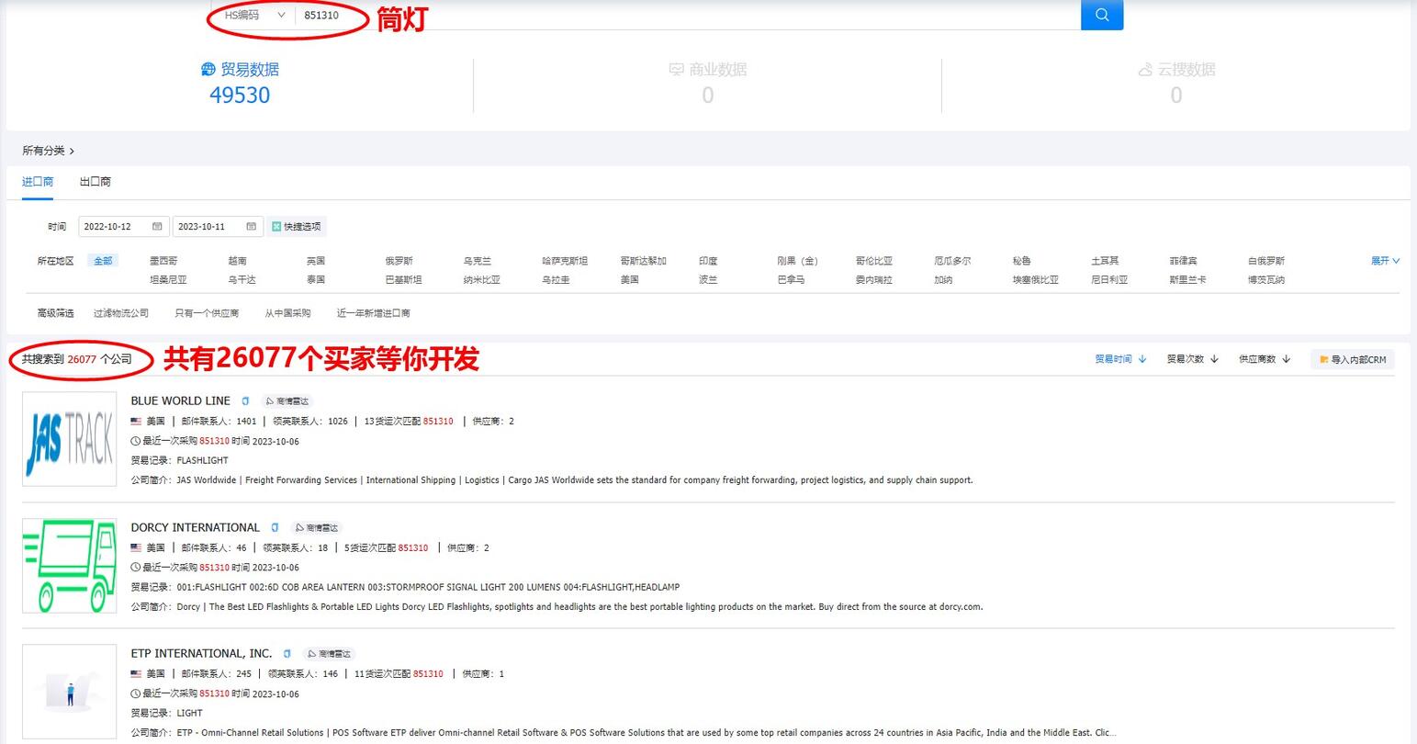1417x744 pixels.
Task: Select 全部 in the region filter
Action: click(103, 261)
